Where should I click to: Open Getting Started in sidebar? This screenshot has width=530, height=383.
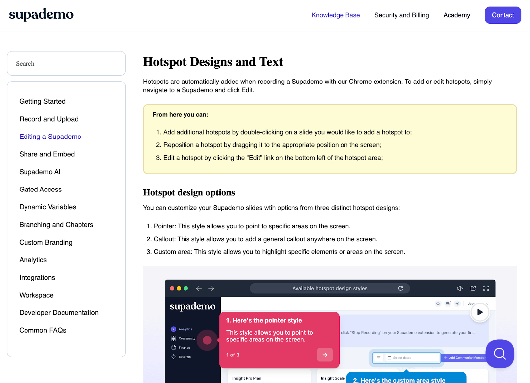point(42,101)
